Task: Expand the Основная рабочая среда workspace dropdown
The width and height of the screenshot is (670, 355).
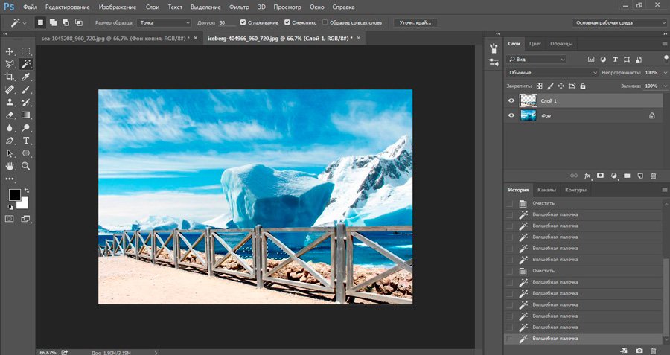Action: 620,22
